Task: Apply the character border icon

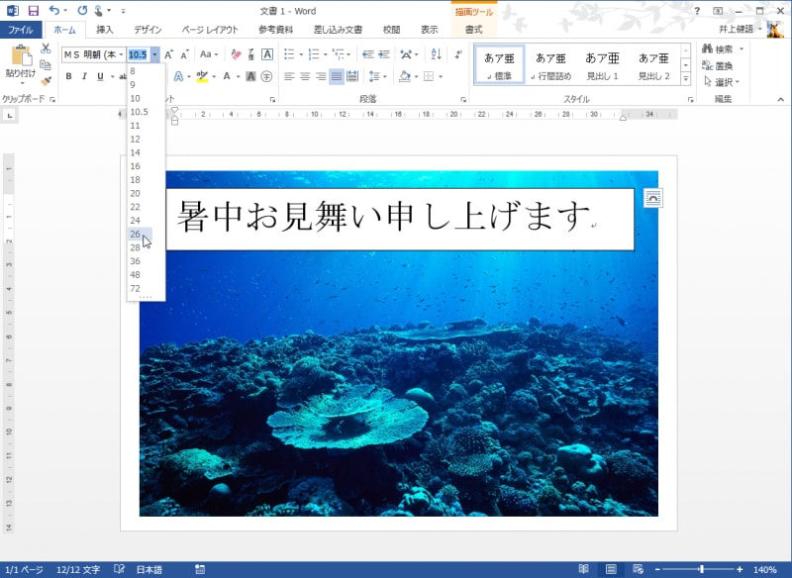Action: click(266, 55)
